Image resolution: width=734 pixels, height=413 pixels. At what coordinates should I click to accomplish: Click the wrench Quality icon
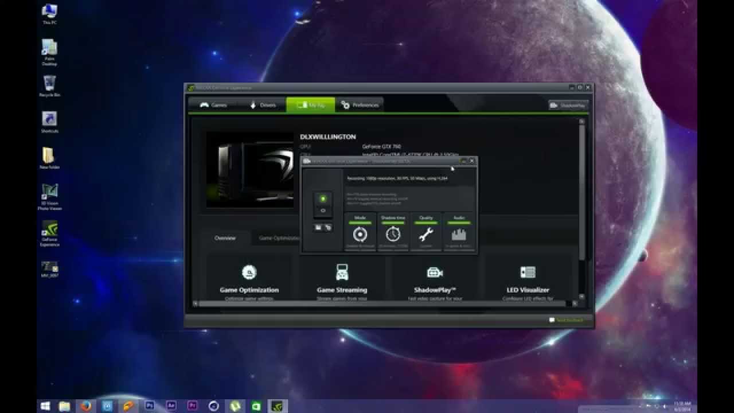tap(426, 234)
